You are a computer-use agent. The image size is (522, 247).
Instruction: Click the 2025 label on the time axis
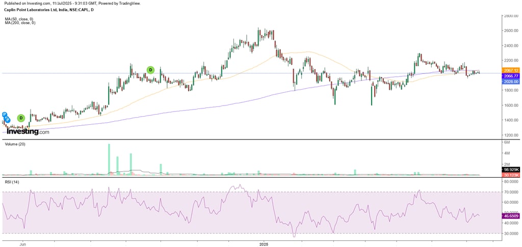[x=264, y=244]
